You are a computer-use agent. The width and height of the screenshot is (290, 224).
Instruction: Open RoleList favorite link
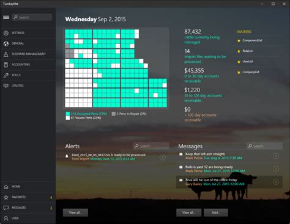tap(248, 51)
